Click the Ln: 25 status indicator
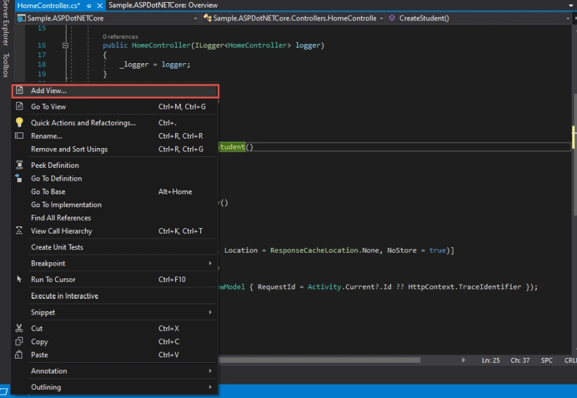The width and height of the screenshot is (577, 398). point(491,361)
